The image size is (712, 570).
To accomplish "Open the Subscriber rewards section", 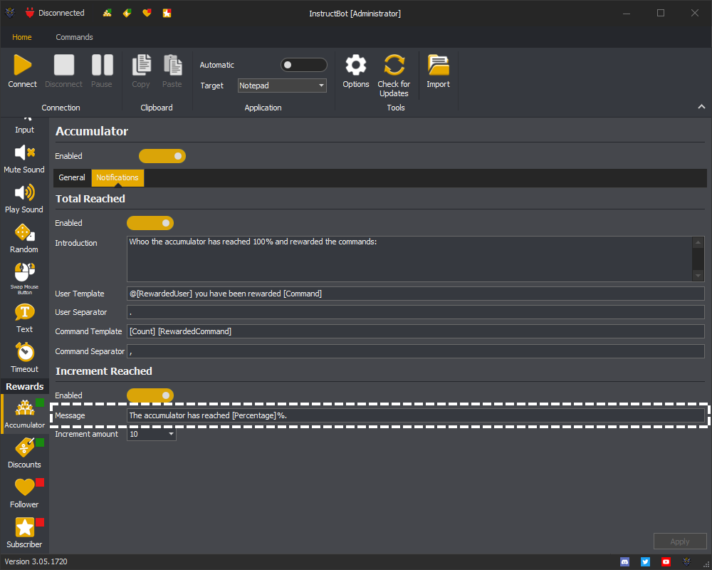I will click(x=24, y=533).
